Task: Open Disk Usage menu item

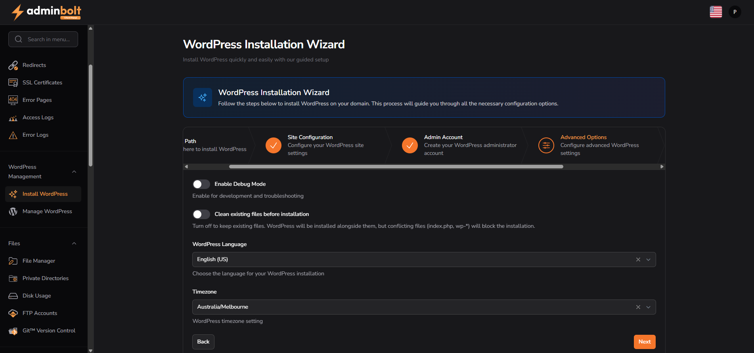Action: 43,296
